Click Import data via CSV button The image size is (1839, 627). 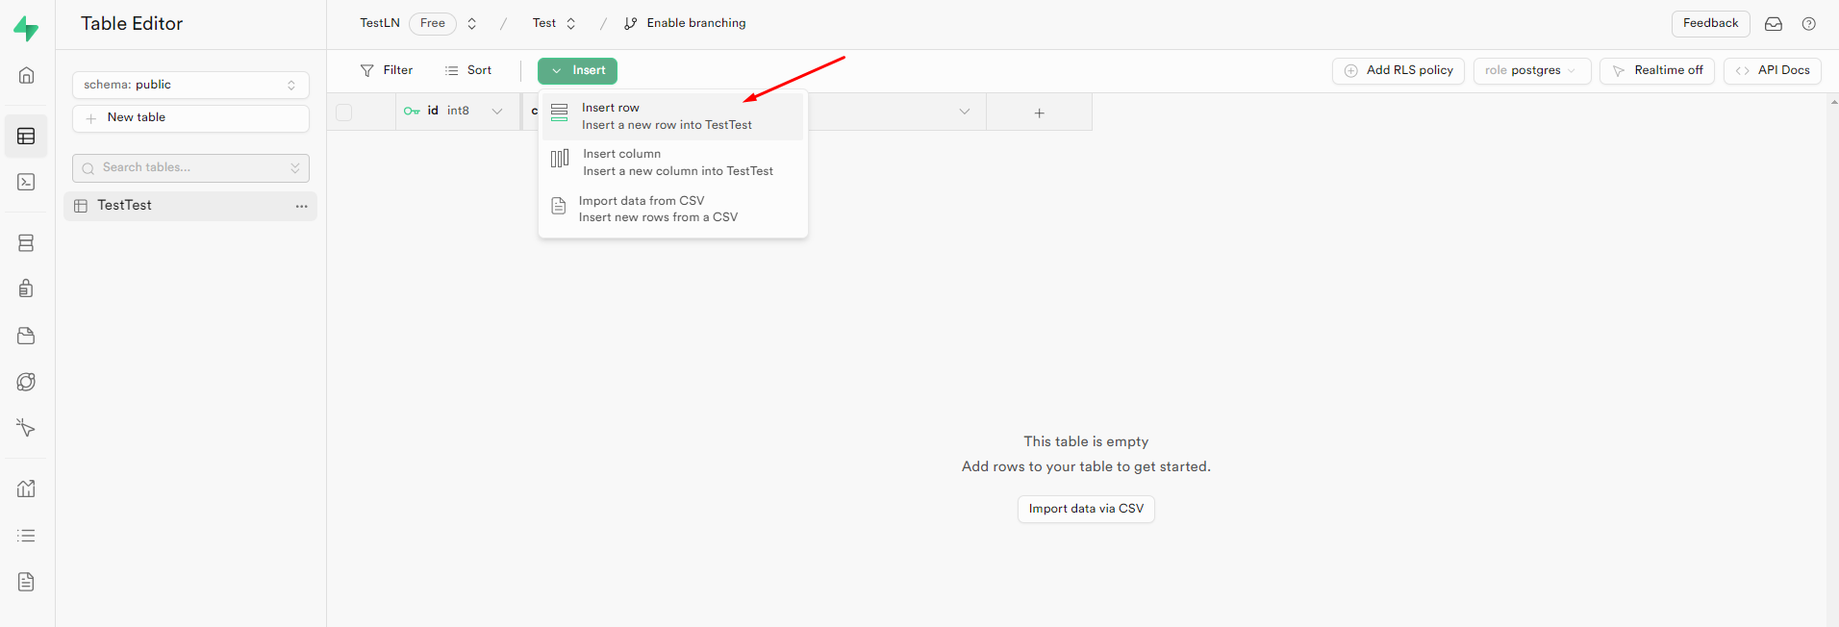(x=1086, y=509)
